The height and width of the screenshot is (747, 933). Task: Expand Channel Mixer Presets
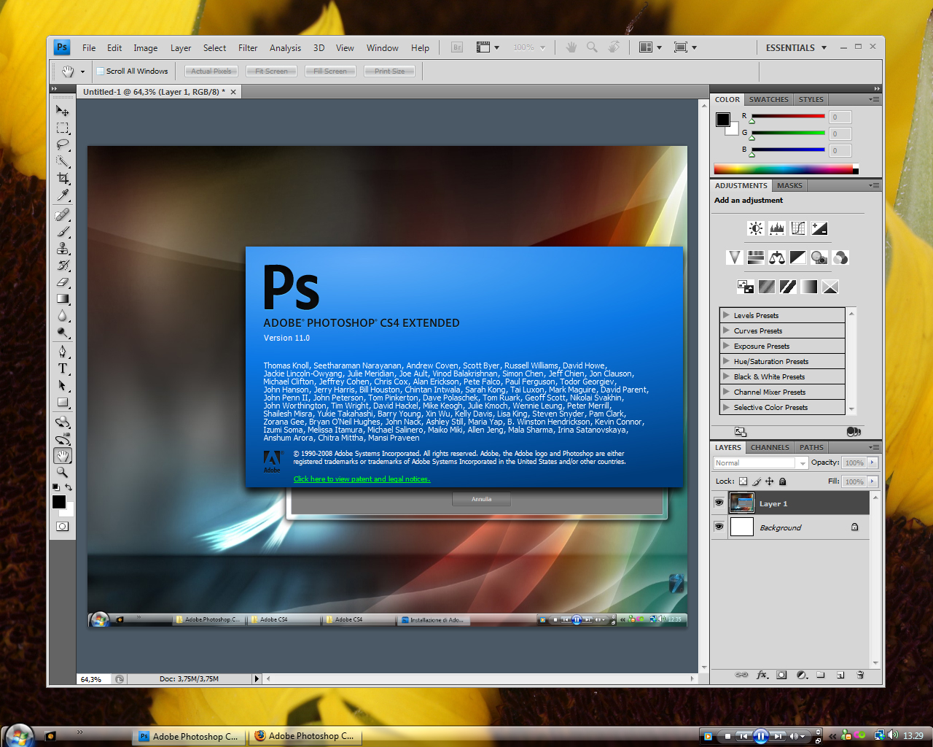[726, 392]
